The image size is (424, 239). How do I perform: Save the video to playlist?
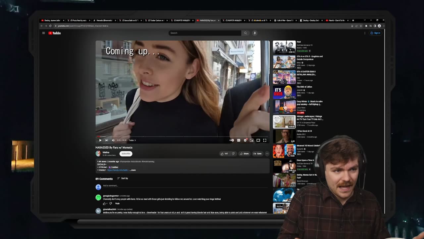[x=257, y=154]
